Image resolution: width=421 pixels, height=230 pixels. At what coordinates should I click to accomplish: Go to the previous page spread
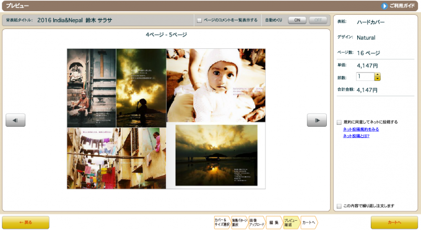tap(15, 120)
